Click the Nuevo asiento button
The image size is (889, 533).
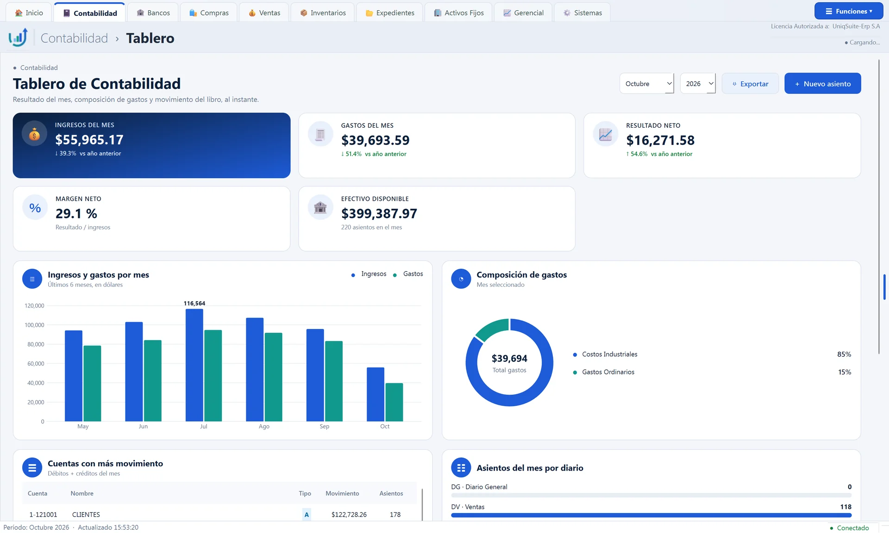coord(823,84)
